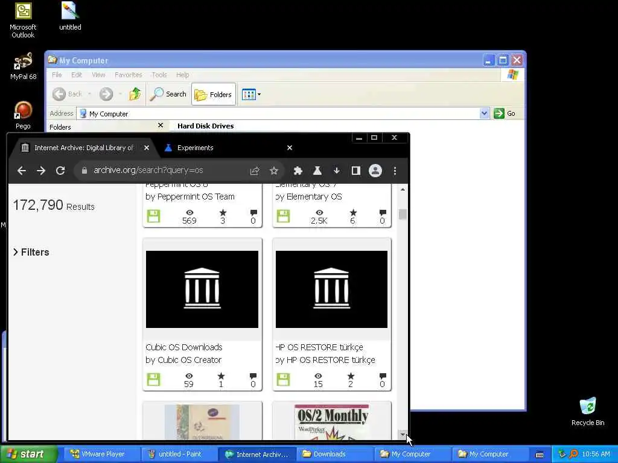Screen dimensions: 618x463
Task: Open Chrome profile avatar
Action: [x=375, y=171]
